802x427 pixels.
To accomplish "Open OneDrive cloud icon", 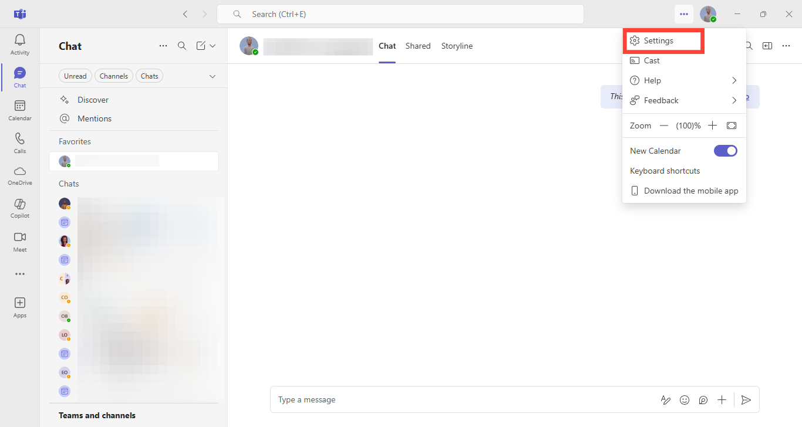I will pos(20,175).
